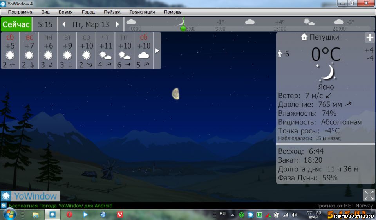Click the fullscreen icon in bottom-right corner

(369, 195)
